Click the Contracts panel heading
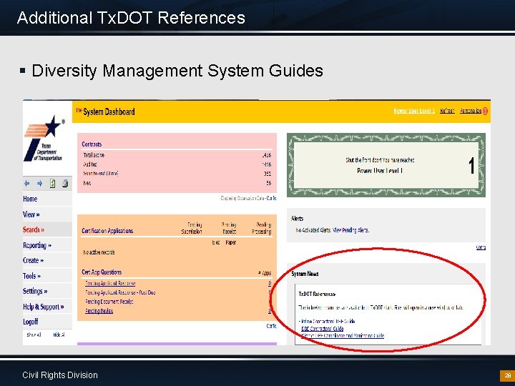 (92, 144)
